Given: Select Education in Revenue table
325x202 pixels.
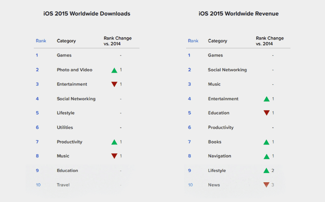Looking at the screenshot, I should (x=219, y=113).
